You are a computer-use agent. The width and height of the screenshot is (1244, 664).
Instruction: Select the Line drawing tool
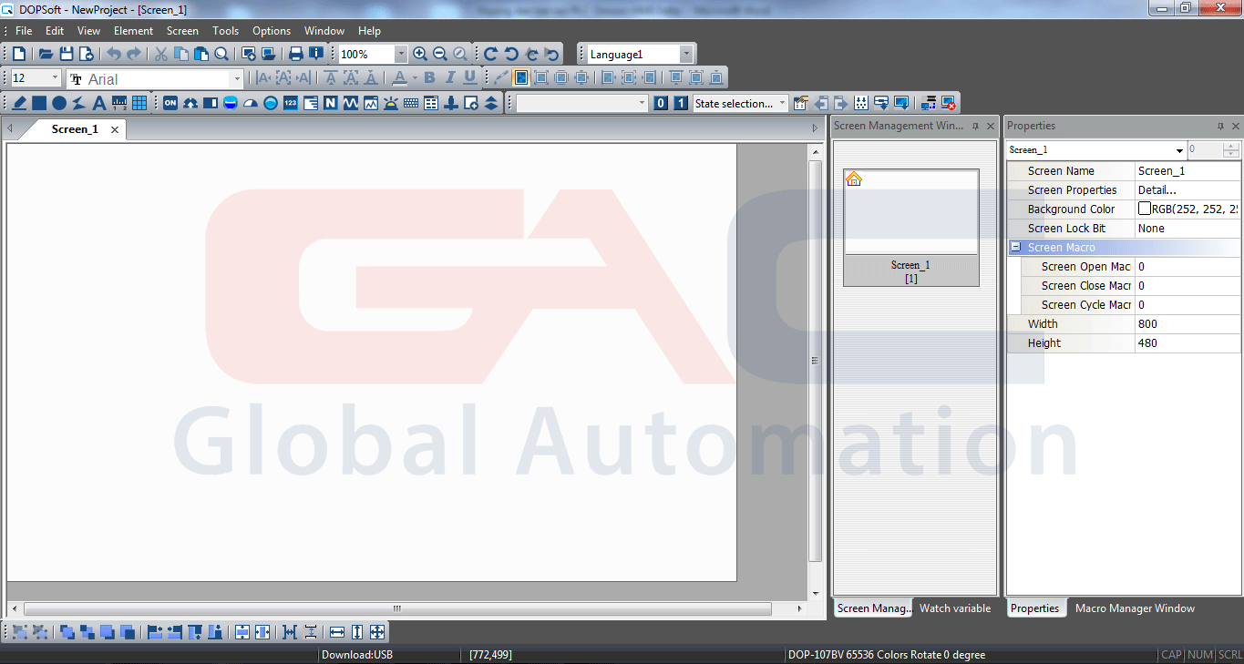(x=18, y=103)
